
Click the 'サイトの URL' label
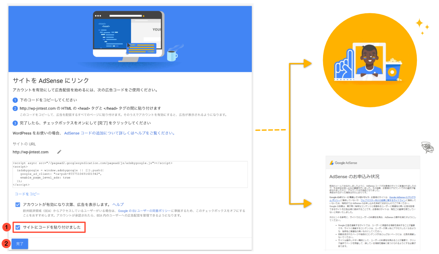pyautogui.click(x=24, y=144)
